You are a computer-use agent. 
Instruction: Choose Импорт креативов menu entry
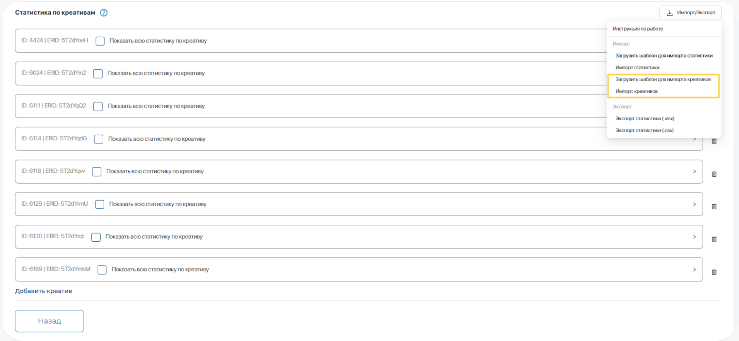[x=636, y=91]
